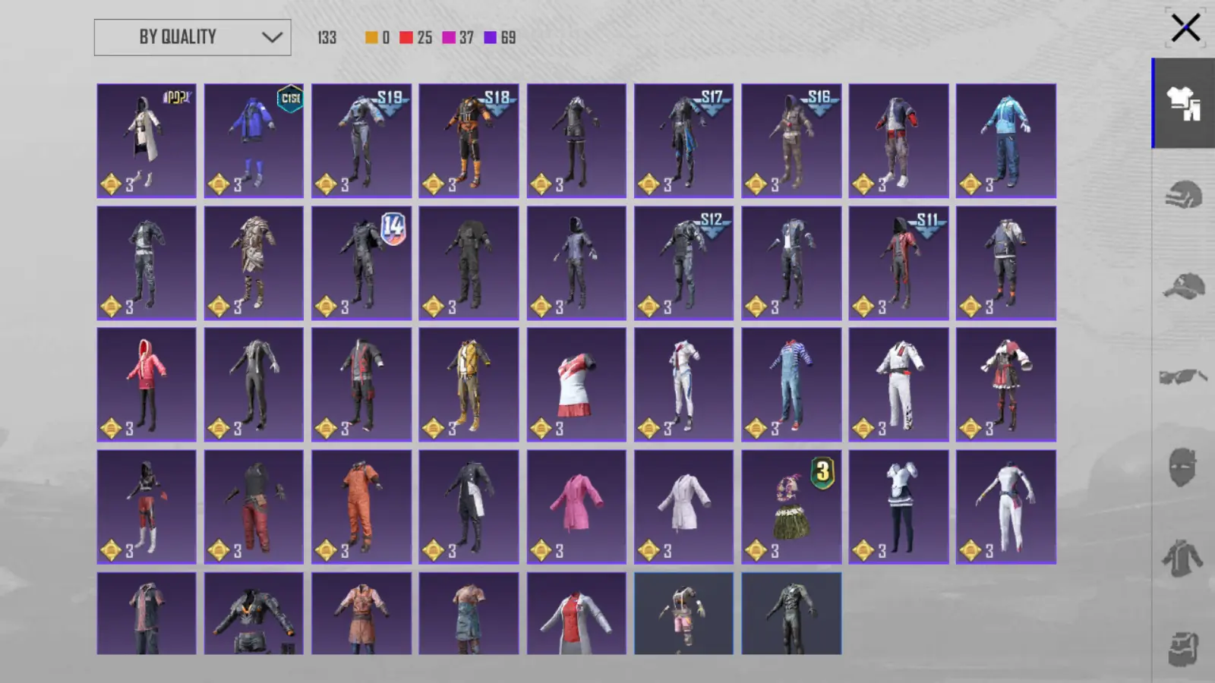1215x683 pixels.
Task: Filter by pink quality count 37
Action: pos(458,37)
